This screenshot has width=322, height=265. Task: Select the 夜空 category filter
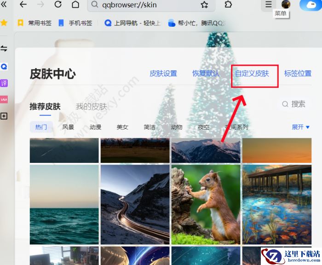tap(204, 127)
